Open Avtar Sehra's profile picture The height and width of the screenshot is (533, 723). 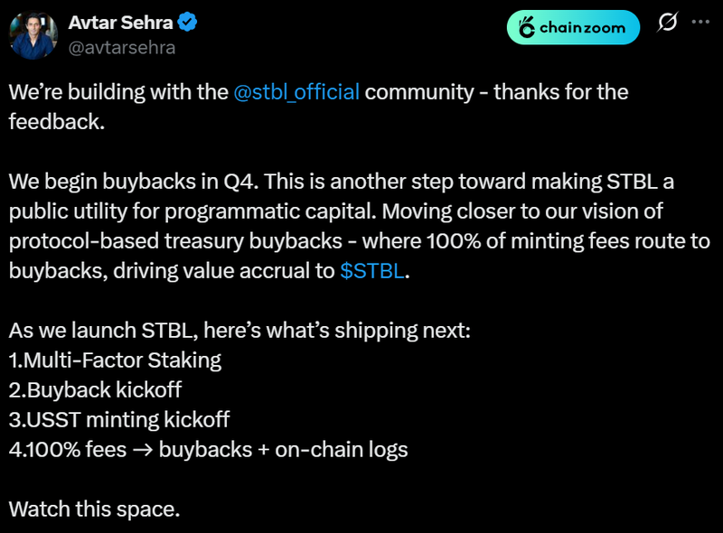pos(33,35)
